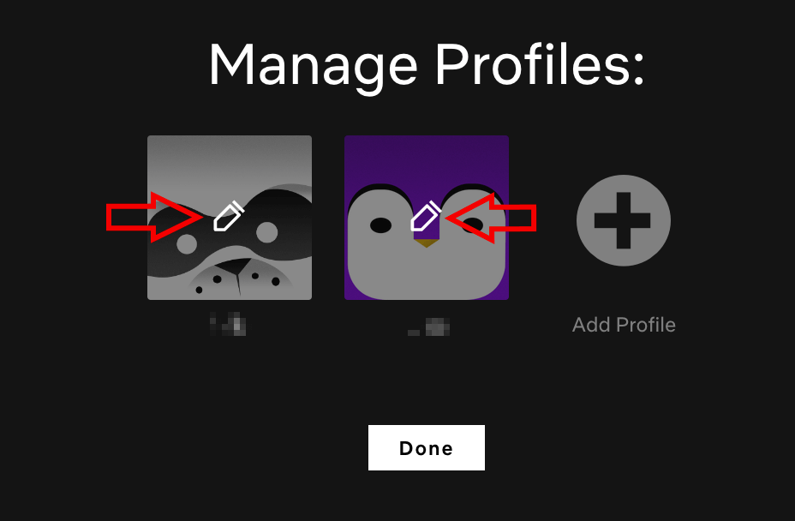Select the gray masked-dog avatar tile
Screen dimensions: 795x521
tap(230, 218)
